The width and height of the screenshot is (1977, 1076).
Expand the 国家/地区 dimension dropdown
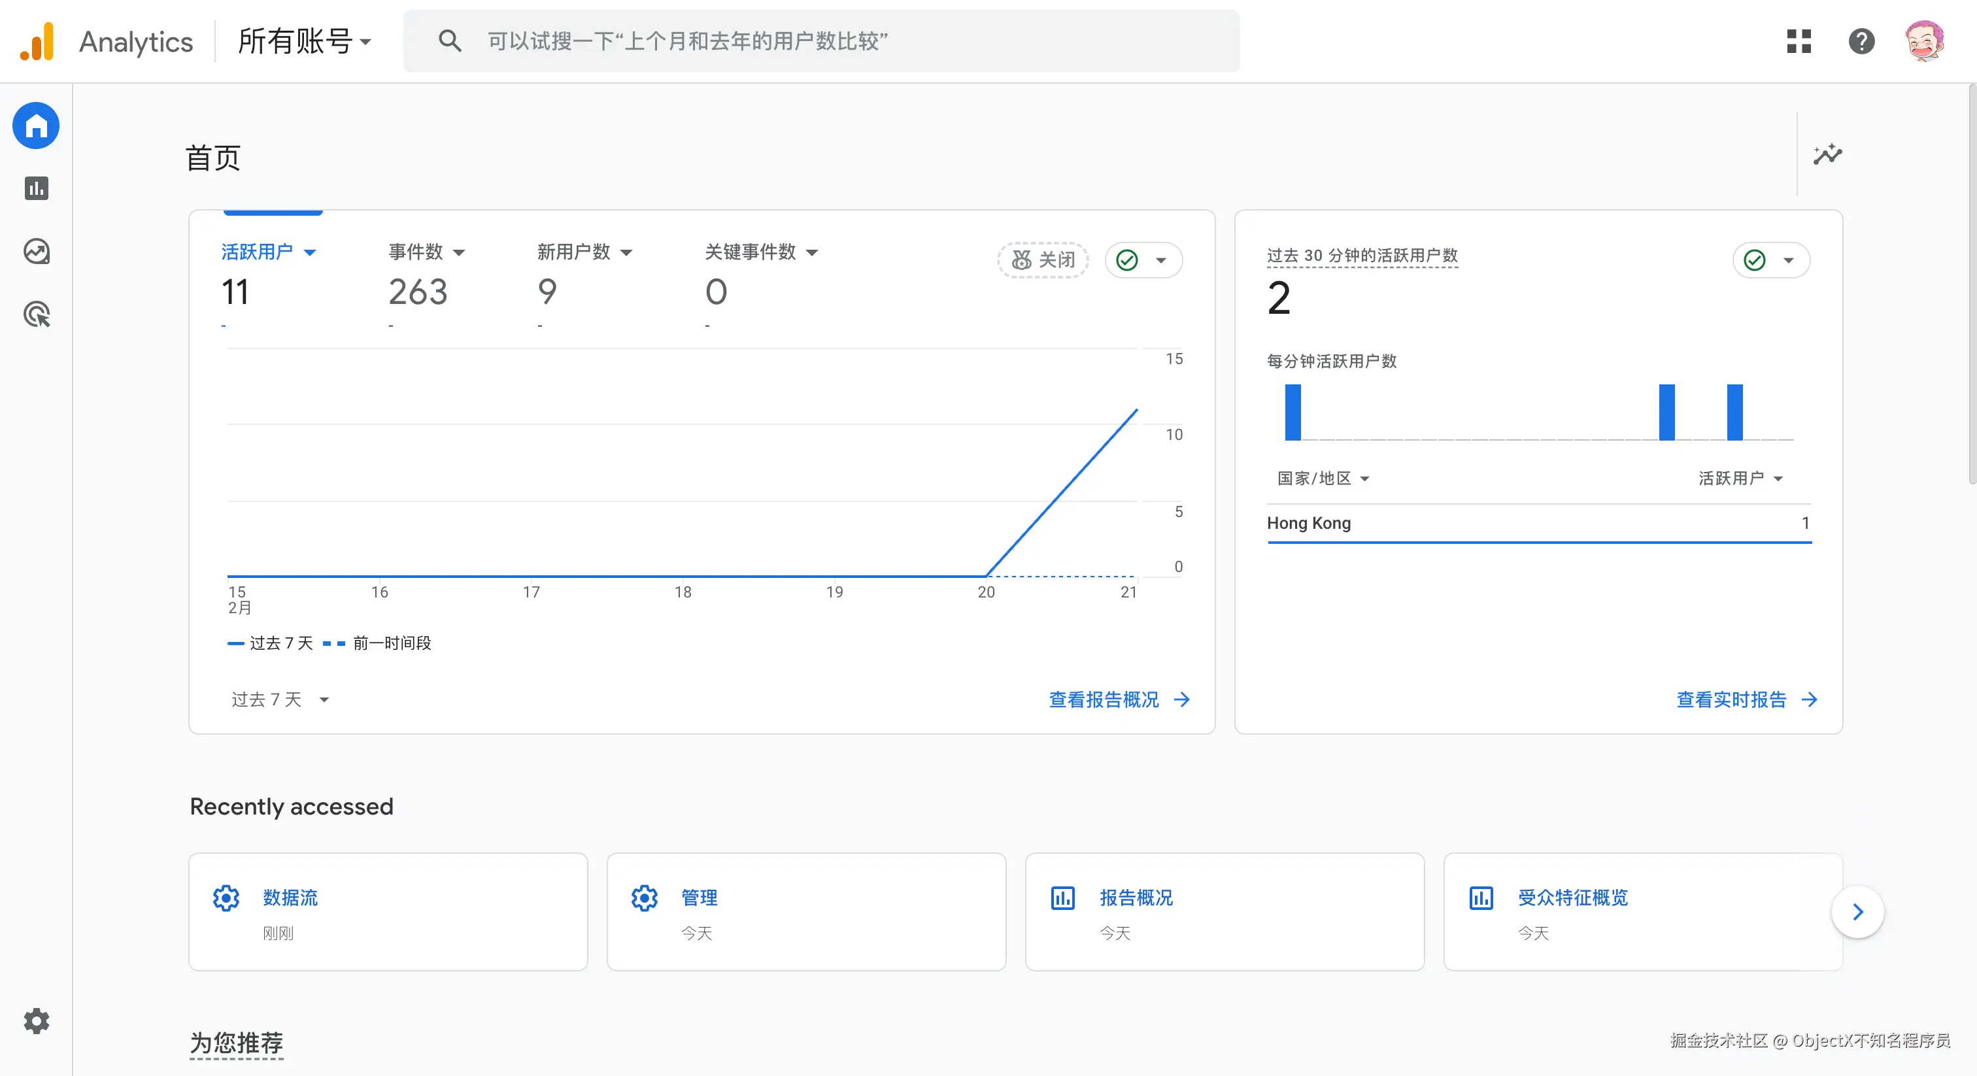click(1323, 479)
